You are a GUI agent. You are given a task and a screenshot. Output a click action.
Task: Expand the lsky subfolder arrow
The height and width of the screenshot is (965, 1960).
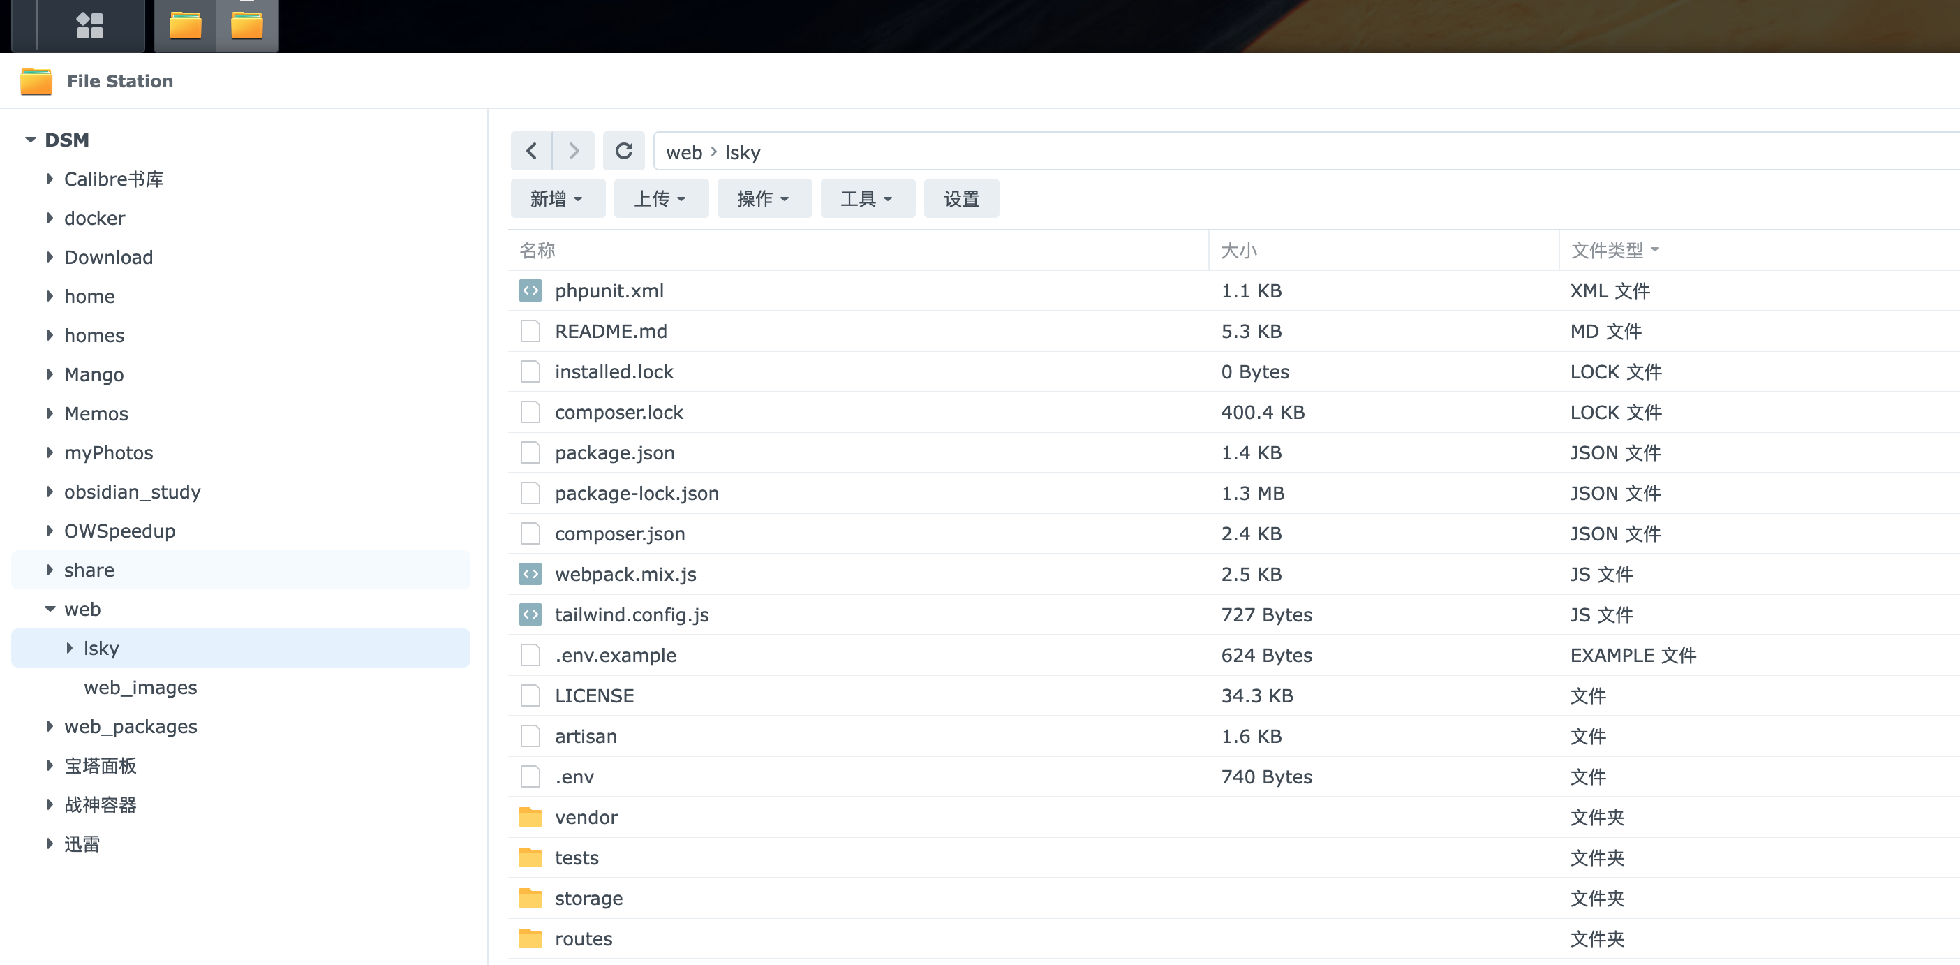tap(70, 649)
